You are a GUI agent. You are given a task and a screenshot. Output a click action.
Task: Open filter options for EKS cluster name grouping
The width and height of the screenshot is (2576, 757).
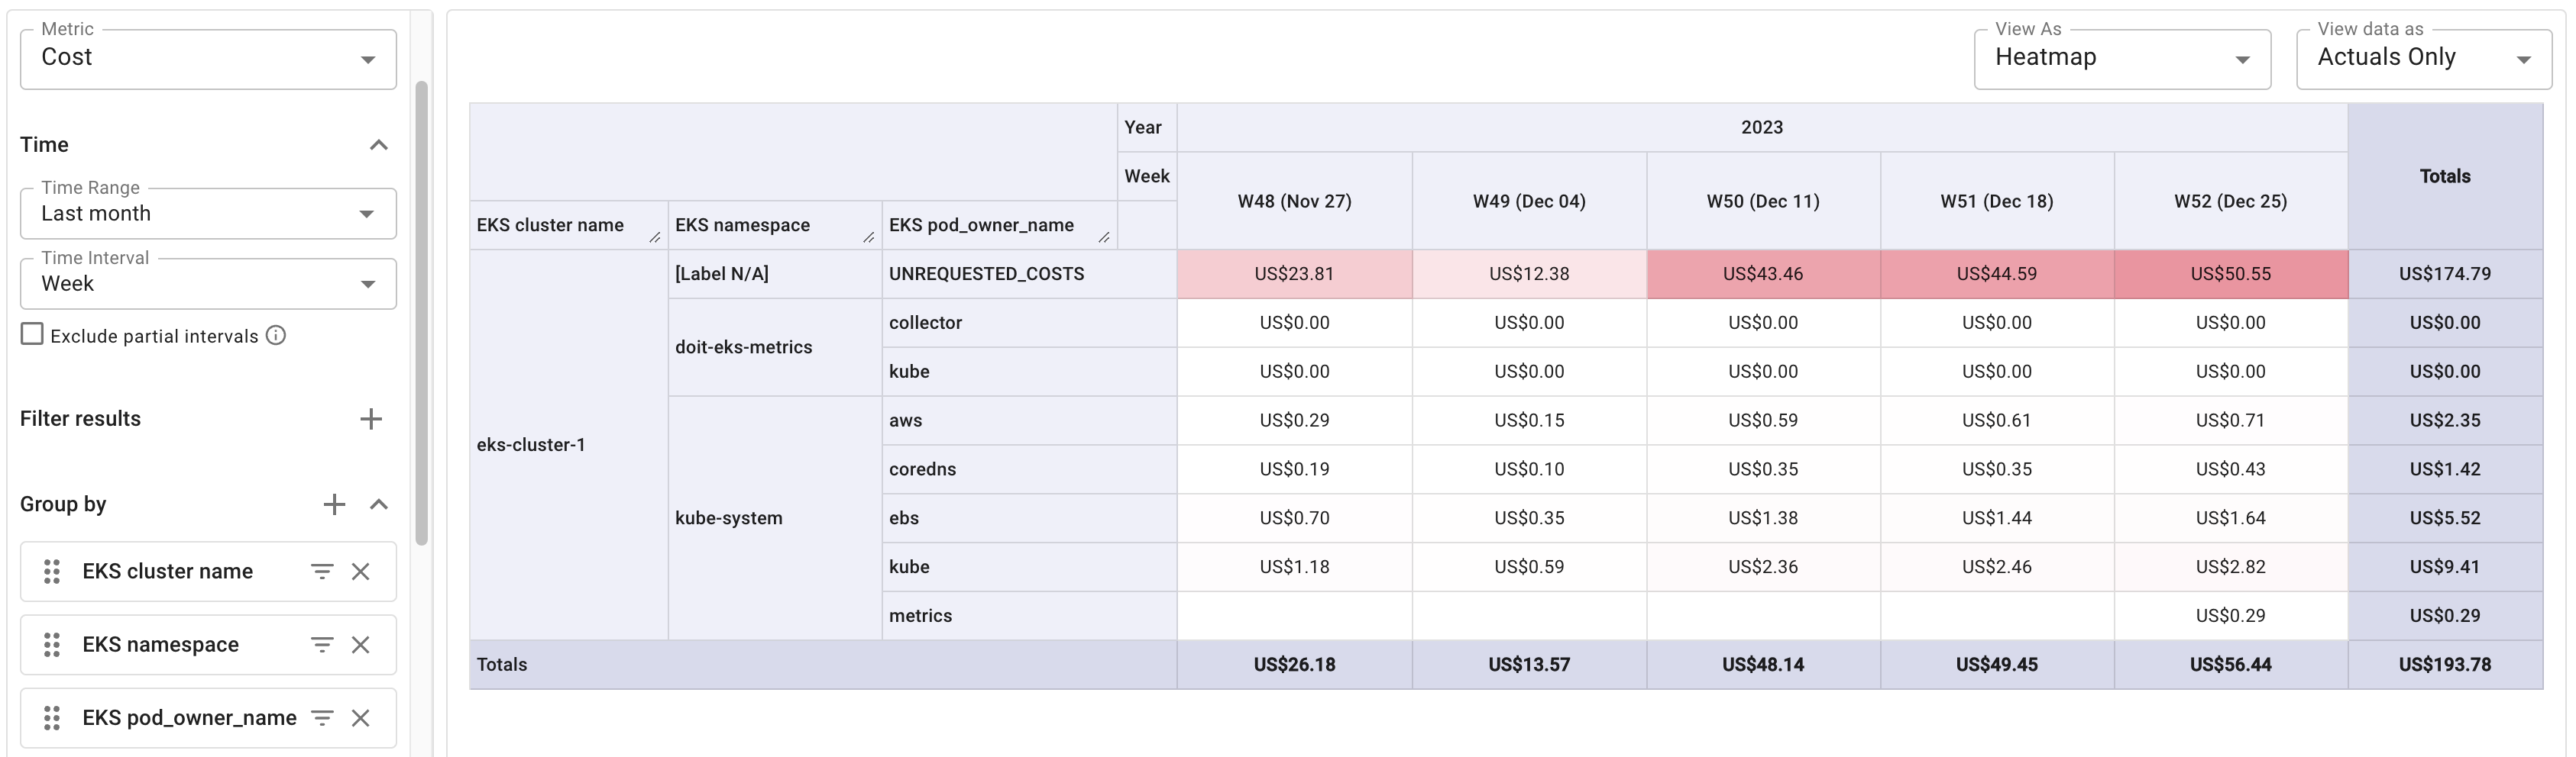(321, 572)
